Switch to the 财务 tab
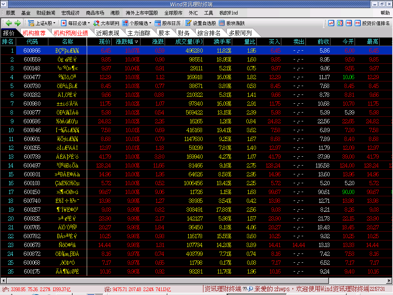 (x=184, y=33)
